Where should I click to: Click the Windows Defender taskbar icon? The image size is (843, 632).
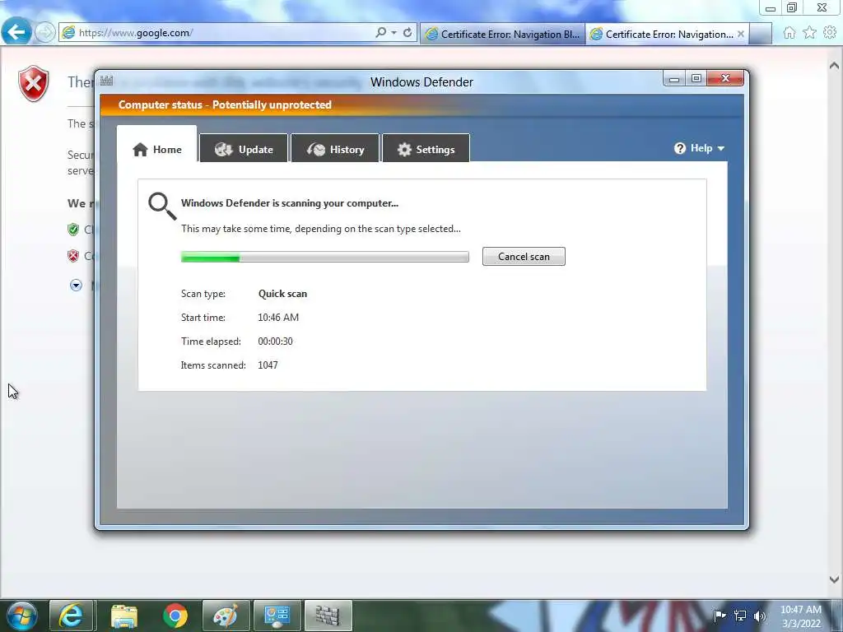coord(328,616)
